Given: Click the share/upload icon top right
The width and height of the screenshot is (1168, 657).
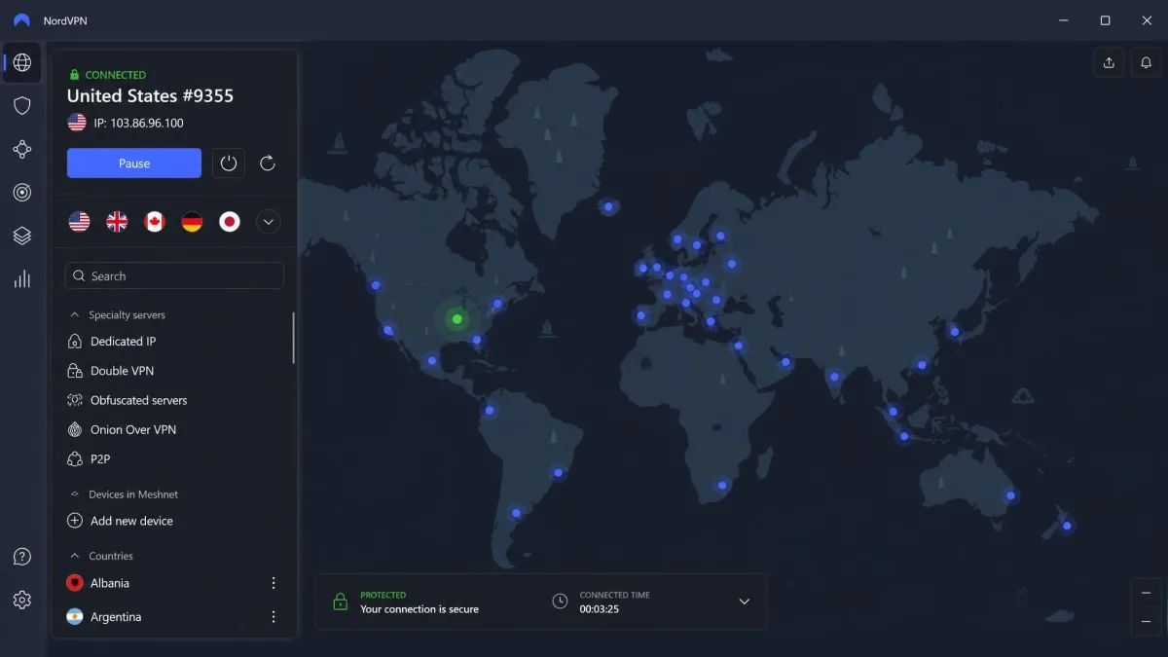Looking at the screenshot, I should pyautogui.click(x=1109, y=62).
